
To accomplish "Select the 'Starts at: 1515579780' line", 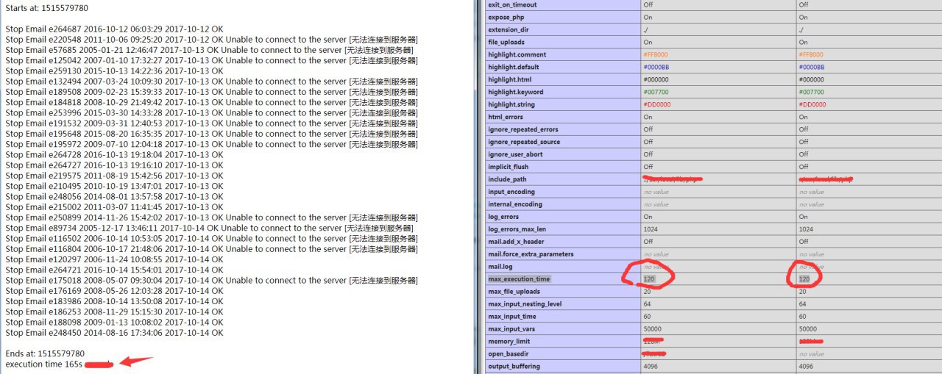I will click(47, 8).
